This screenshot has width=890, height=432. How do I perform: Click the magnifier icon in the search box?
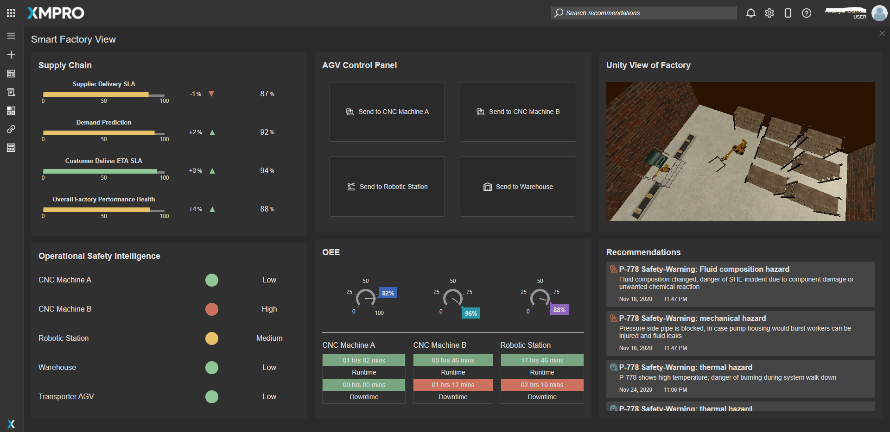click(559, 13)
